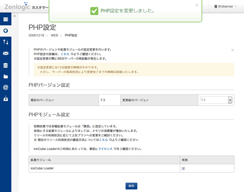This screenshot has width=244, height=192.
Task: Click the PHPモジュール設定 section heading
Action: click(x=49, y=115)
